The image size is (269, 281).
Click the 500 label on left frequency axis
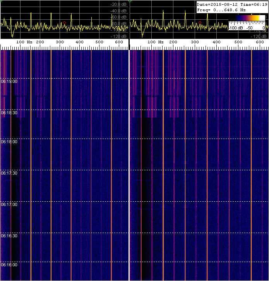99,42
